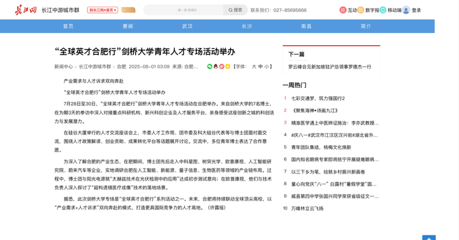This screenshot has width=459, height=240.
Task: Open the 数字报 orange icon
Action: 361,10
